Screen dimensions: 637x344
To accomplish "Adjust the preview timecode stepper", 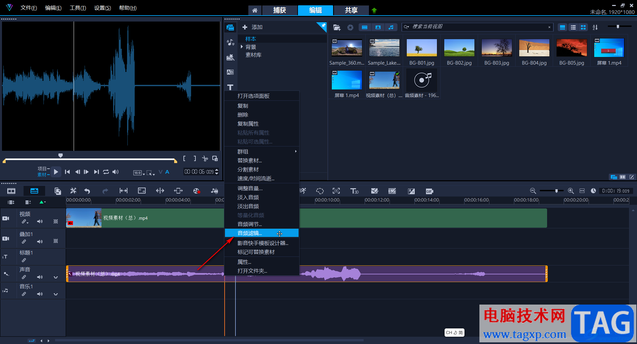I will [217, 172].
